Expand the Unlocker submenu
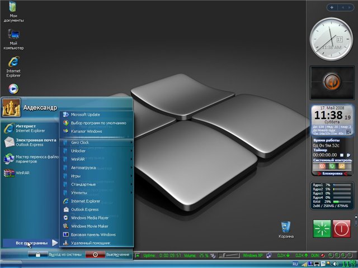This screenshot has height=268, width=358. [96, 151]
